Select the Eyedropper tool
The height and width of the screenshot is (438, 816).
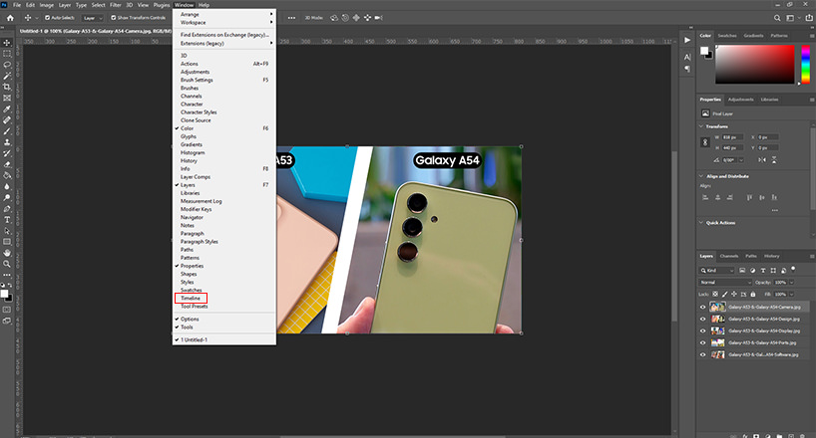tap(7, 109)
